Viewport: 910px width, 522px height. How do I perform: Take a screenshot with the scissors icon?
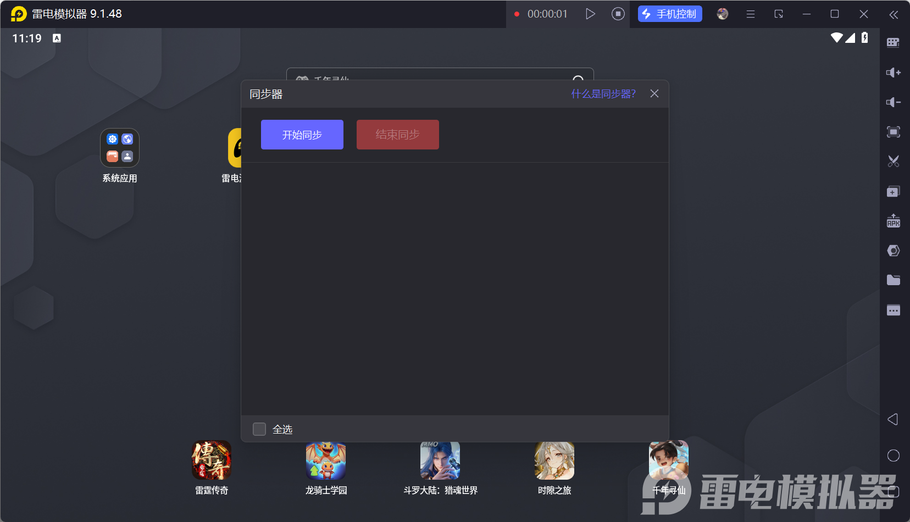[x=893, y=162]
